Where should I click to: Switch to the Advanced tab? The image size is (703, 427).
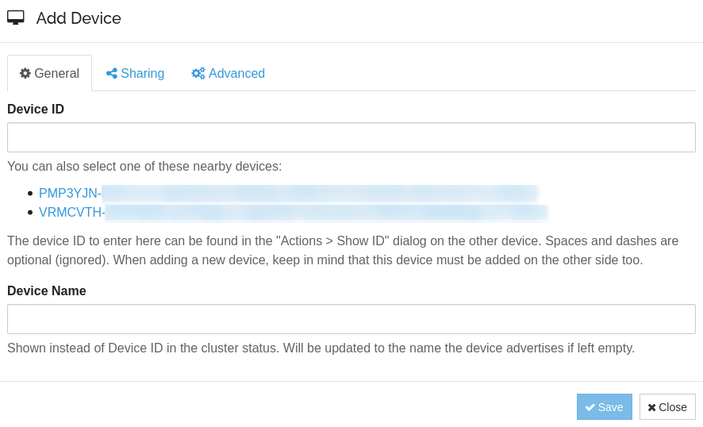click(x=229, y=73)
